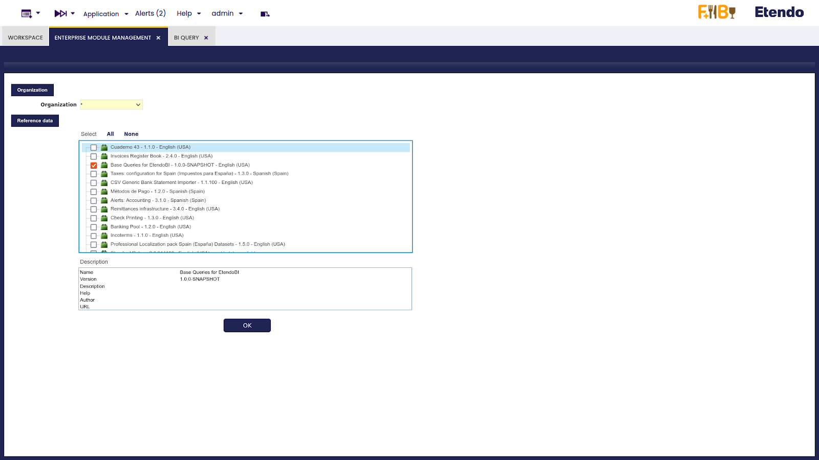Screen dimensions: 819x460
Task: Open Alerts (2)
Action: pyautogui.click(x=150, y=13)
